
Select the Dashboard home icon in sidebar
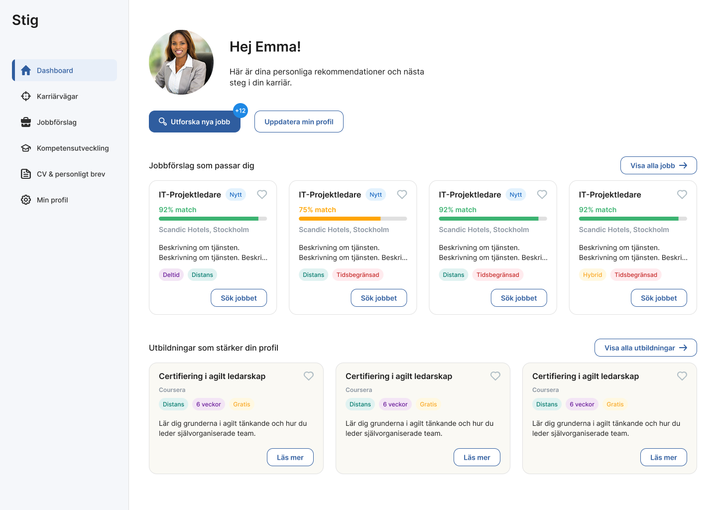tap(25, 70)
